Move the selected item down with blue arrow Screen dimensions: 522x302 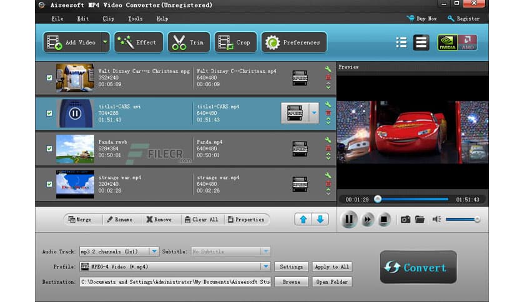(320, 219)
